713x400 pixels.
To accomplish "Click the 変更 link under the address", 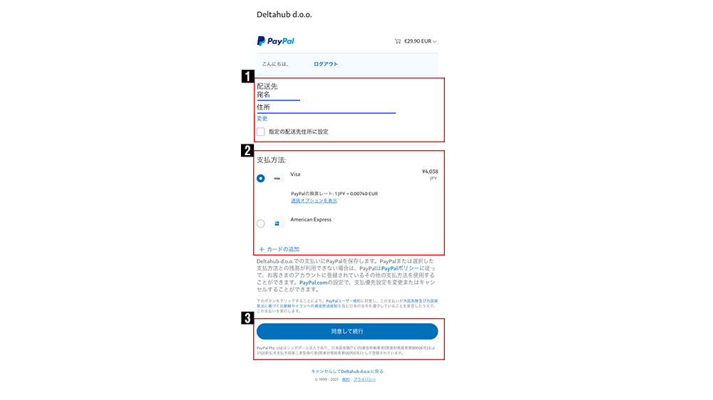I will 262,118.
